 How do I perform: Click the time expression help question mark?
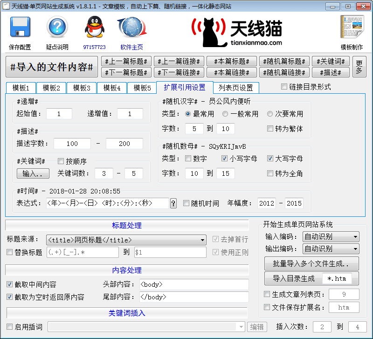coord(173,203)
